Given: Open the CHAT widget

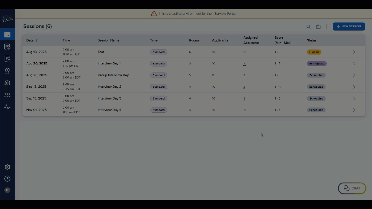Looking at the screenshot, I should [x=352, y=188].
